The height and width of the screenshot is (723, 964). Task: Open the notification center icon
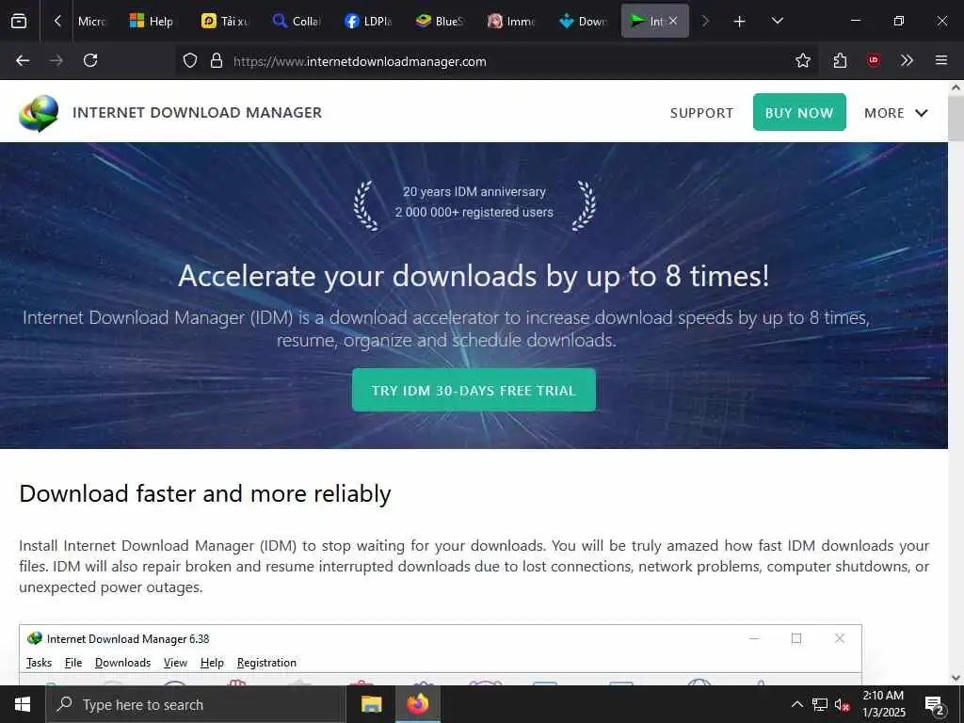click(935, 704)
